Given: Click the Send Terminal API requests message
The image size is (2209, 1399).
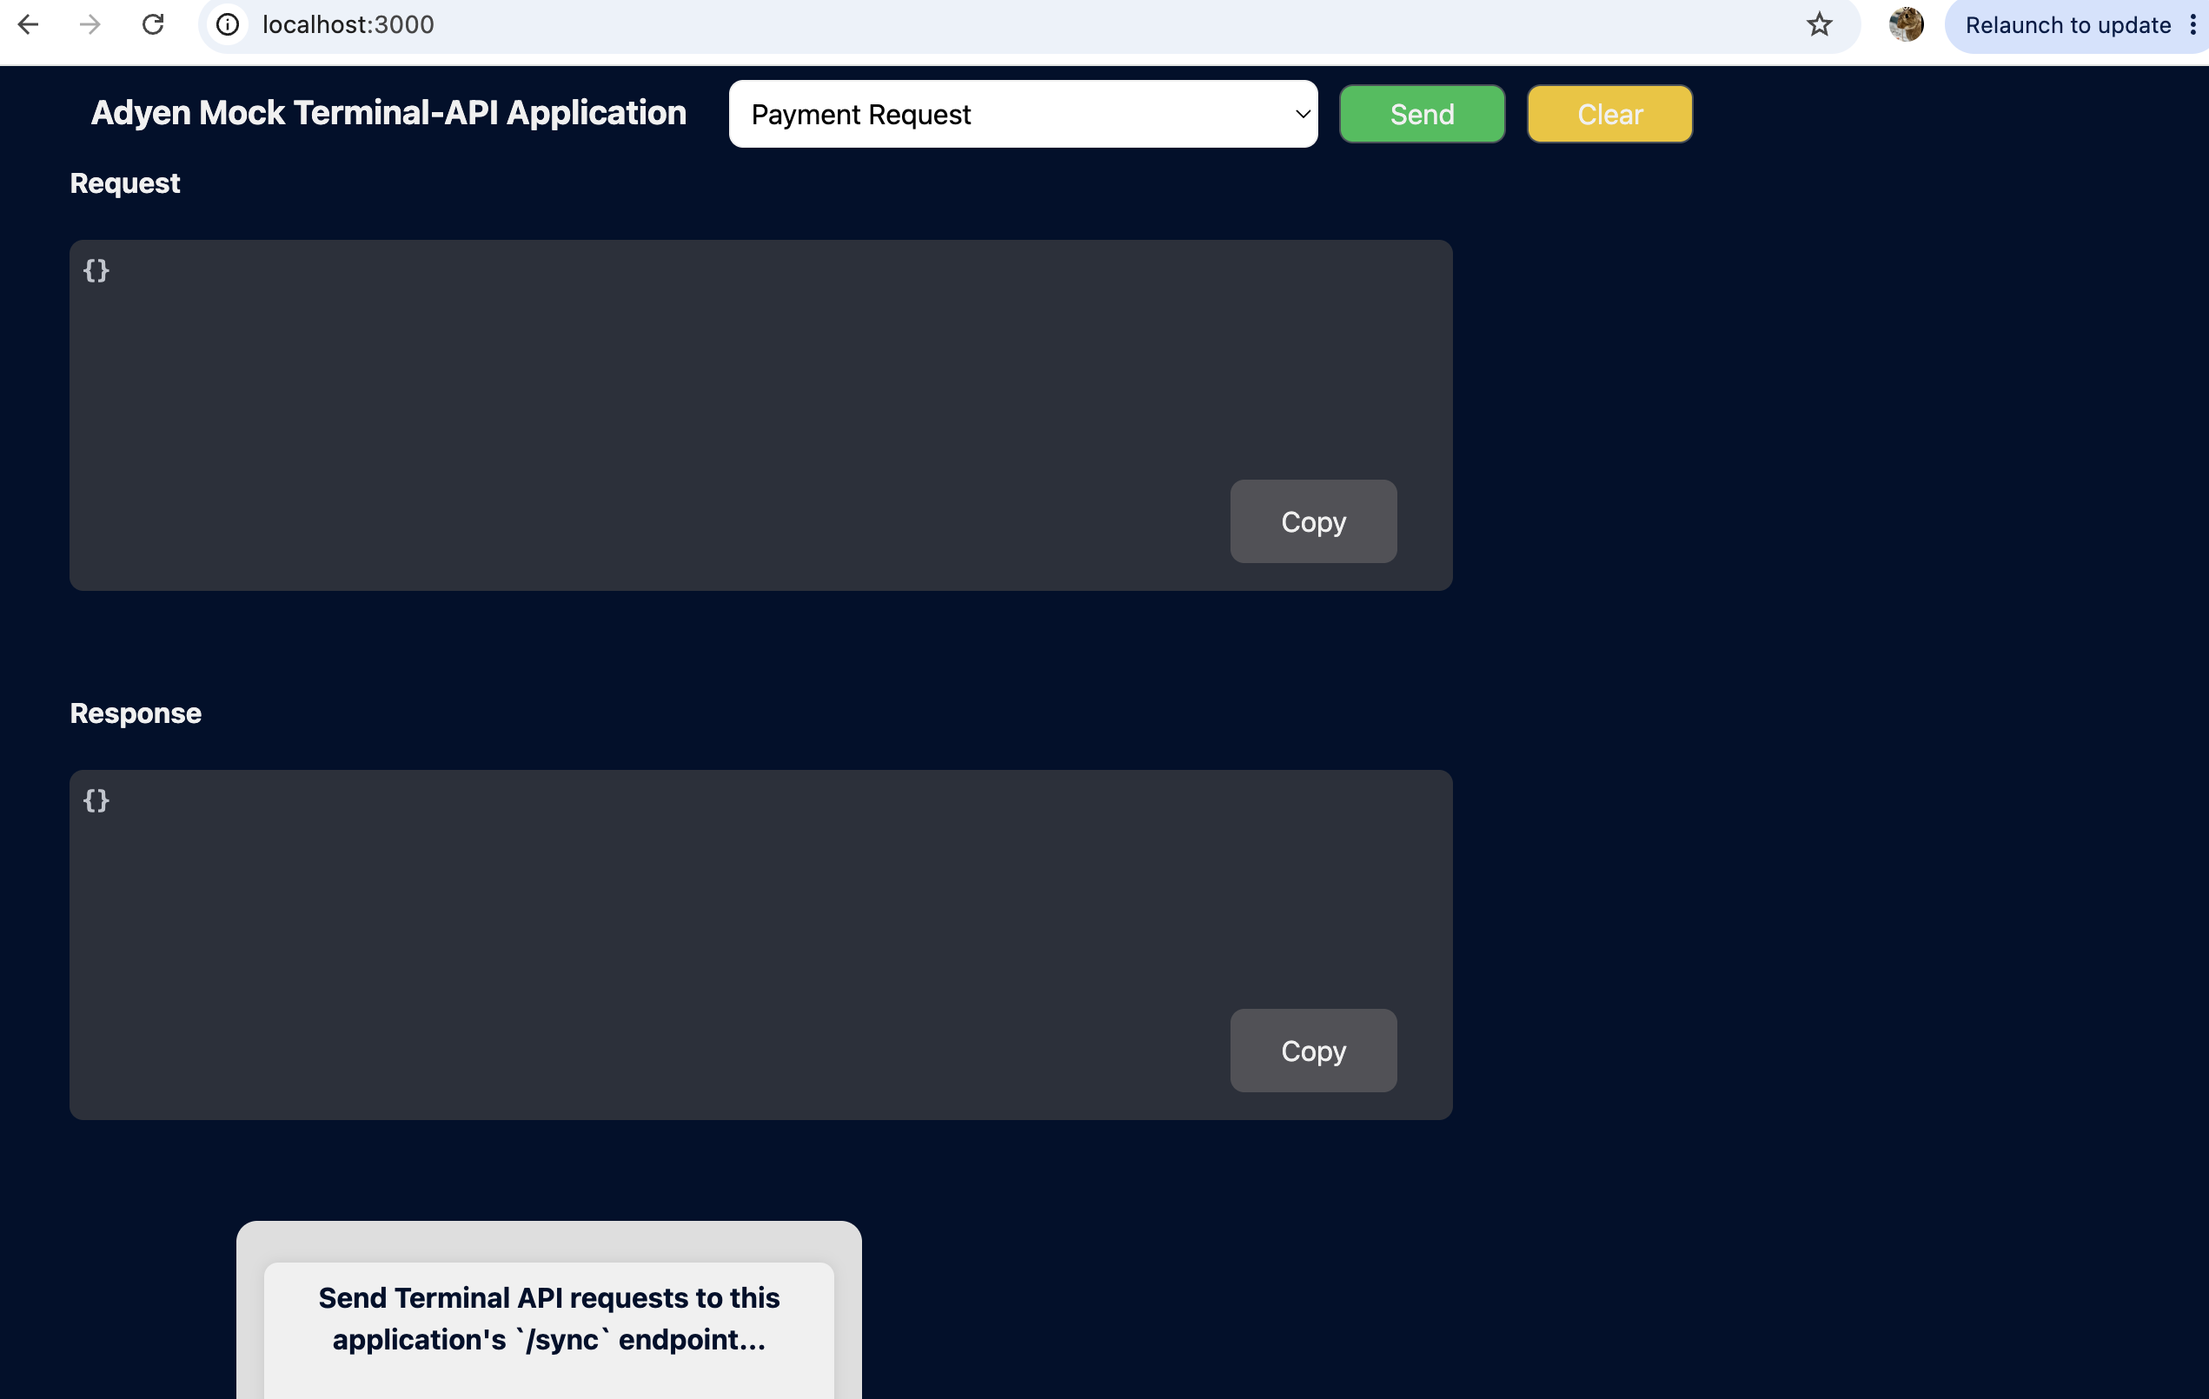Looking at the screenshot, I should pos(548,1318).
